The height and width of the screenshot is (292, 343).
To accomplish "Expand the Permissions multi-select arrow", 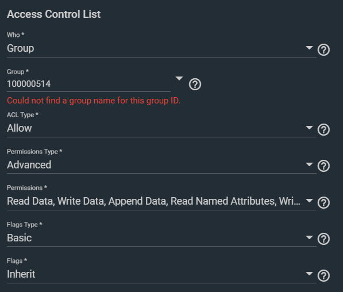I will coord(309,200).
